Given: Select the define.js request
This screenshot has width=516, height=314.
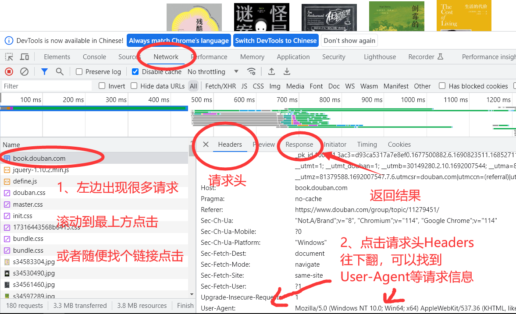Looking at the screenshot, I should coord(94,181).
